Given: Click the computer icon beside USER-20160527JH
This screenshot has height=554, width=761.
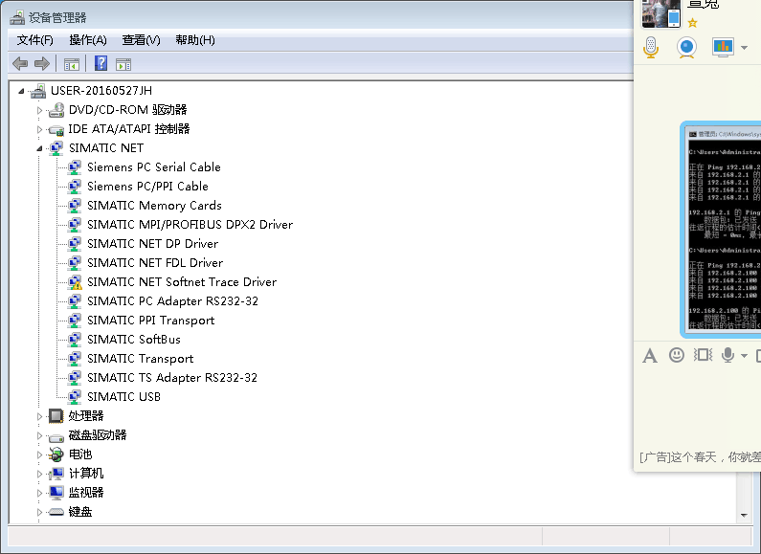Looking at the screenshot, I should coord(38,91).
